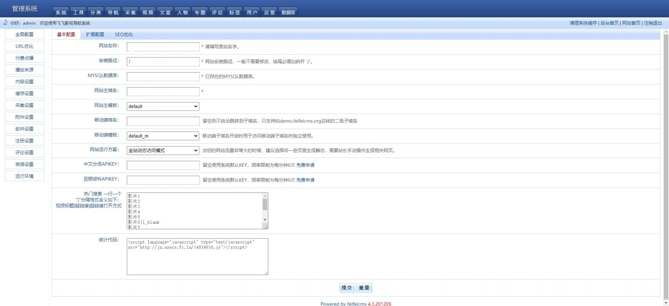Viewport: 669px width, 306px height.
Task: Open the 工具 top menu
Action: 79,13
